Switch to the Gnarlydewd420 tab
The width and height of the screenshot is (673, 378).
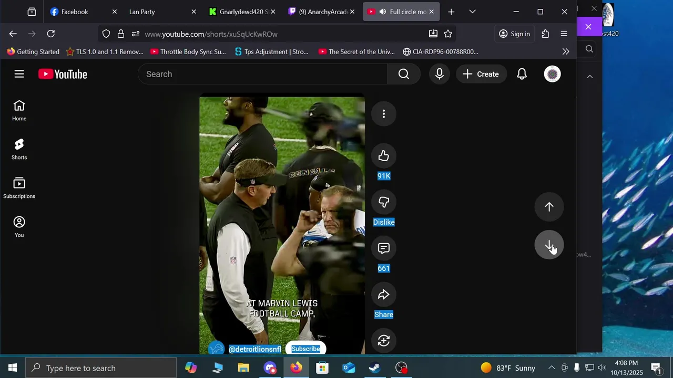[x=243, y=12]
